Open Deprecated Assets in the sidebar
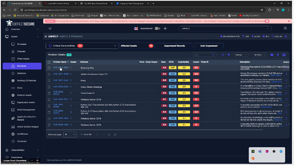Screen dimensions: 294x165 point(26,102)
